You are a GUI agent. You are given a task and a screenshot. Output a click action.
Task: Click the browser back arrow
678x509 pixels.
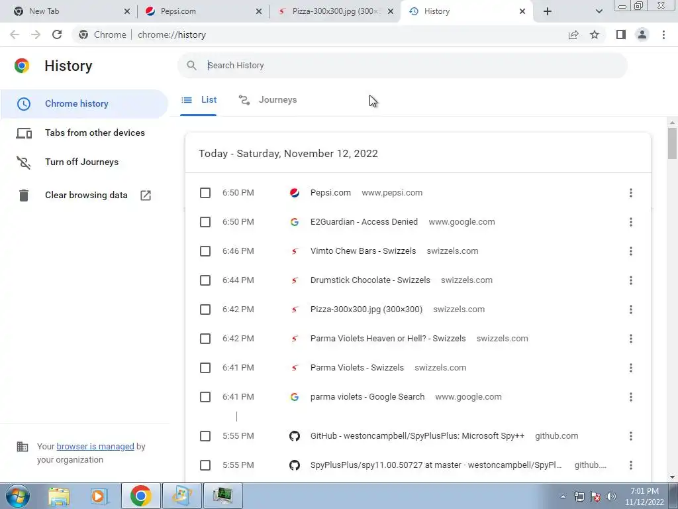point(15,34)
